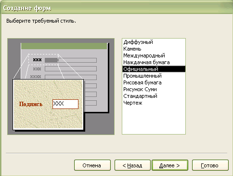Select the highlighted Официальный style
This screenshot has width=233, height=176.
154,69
